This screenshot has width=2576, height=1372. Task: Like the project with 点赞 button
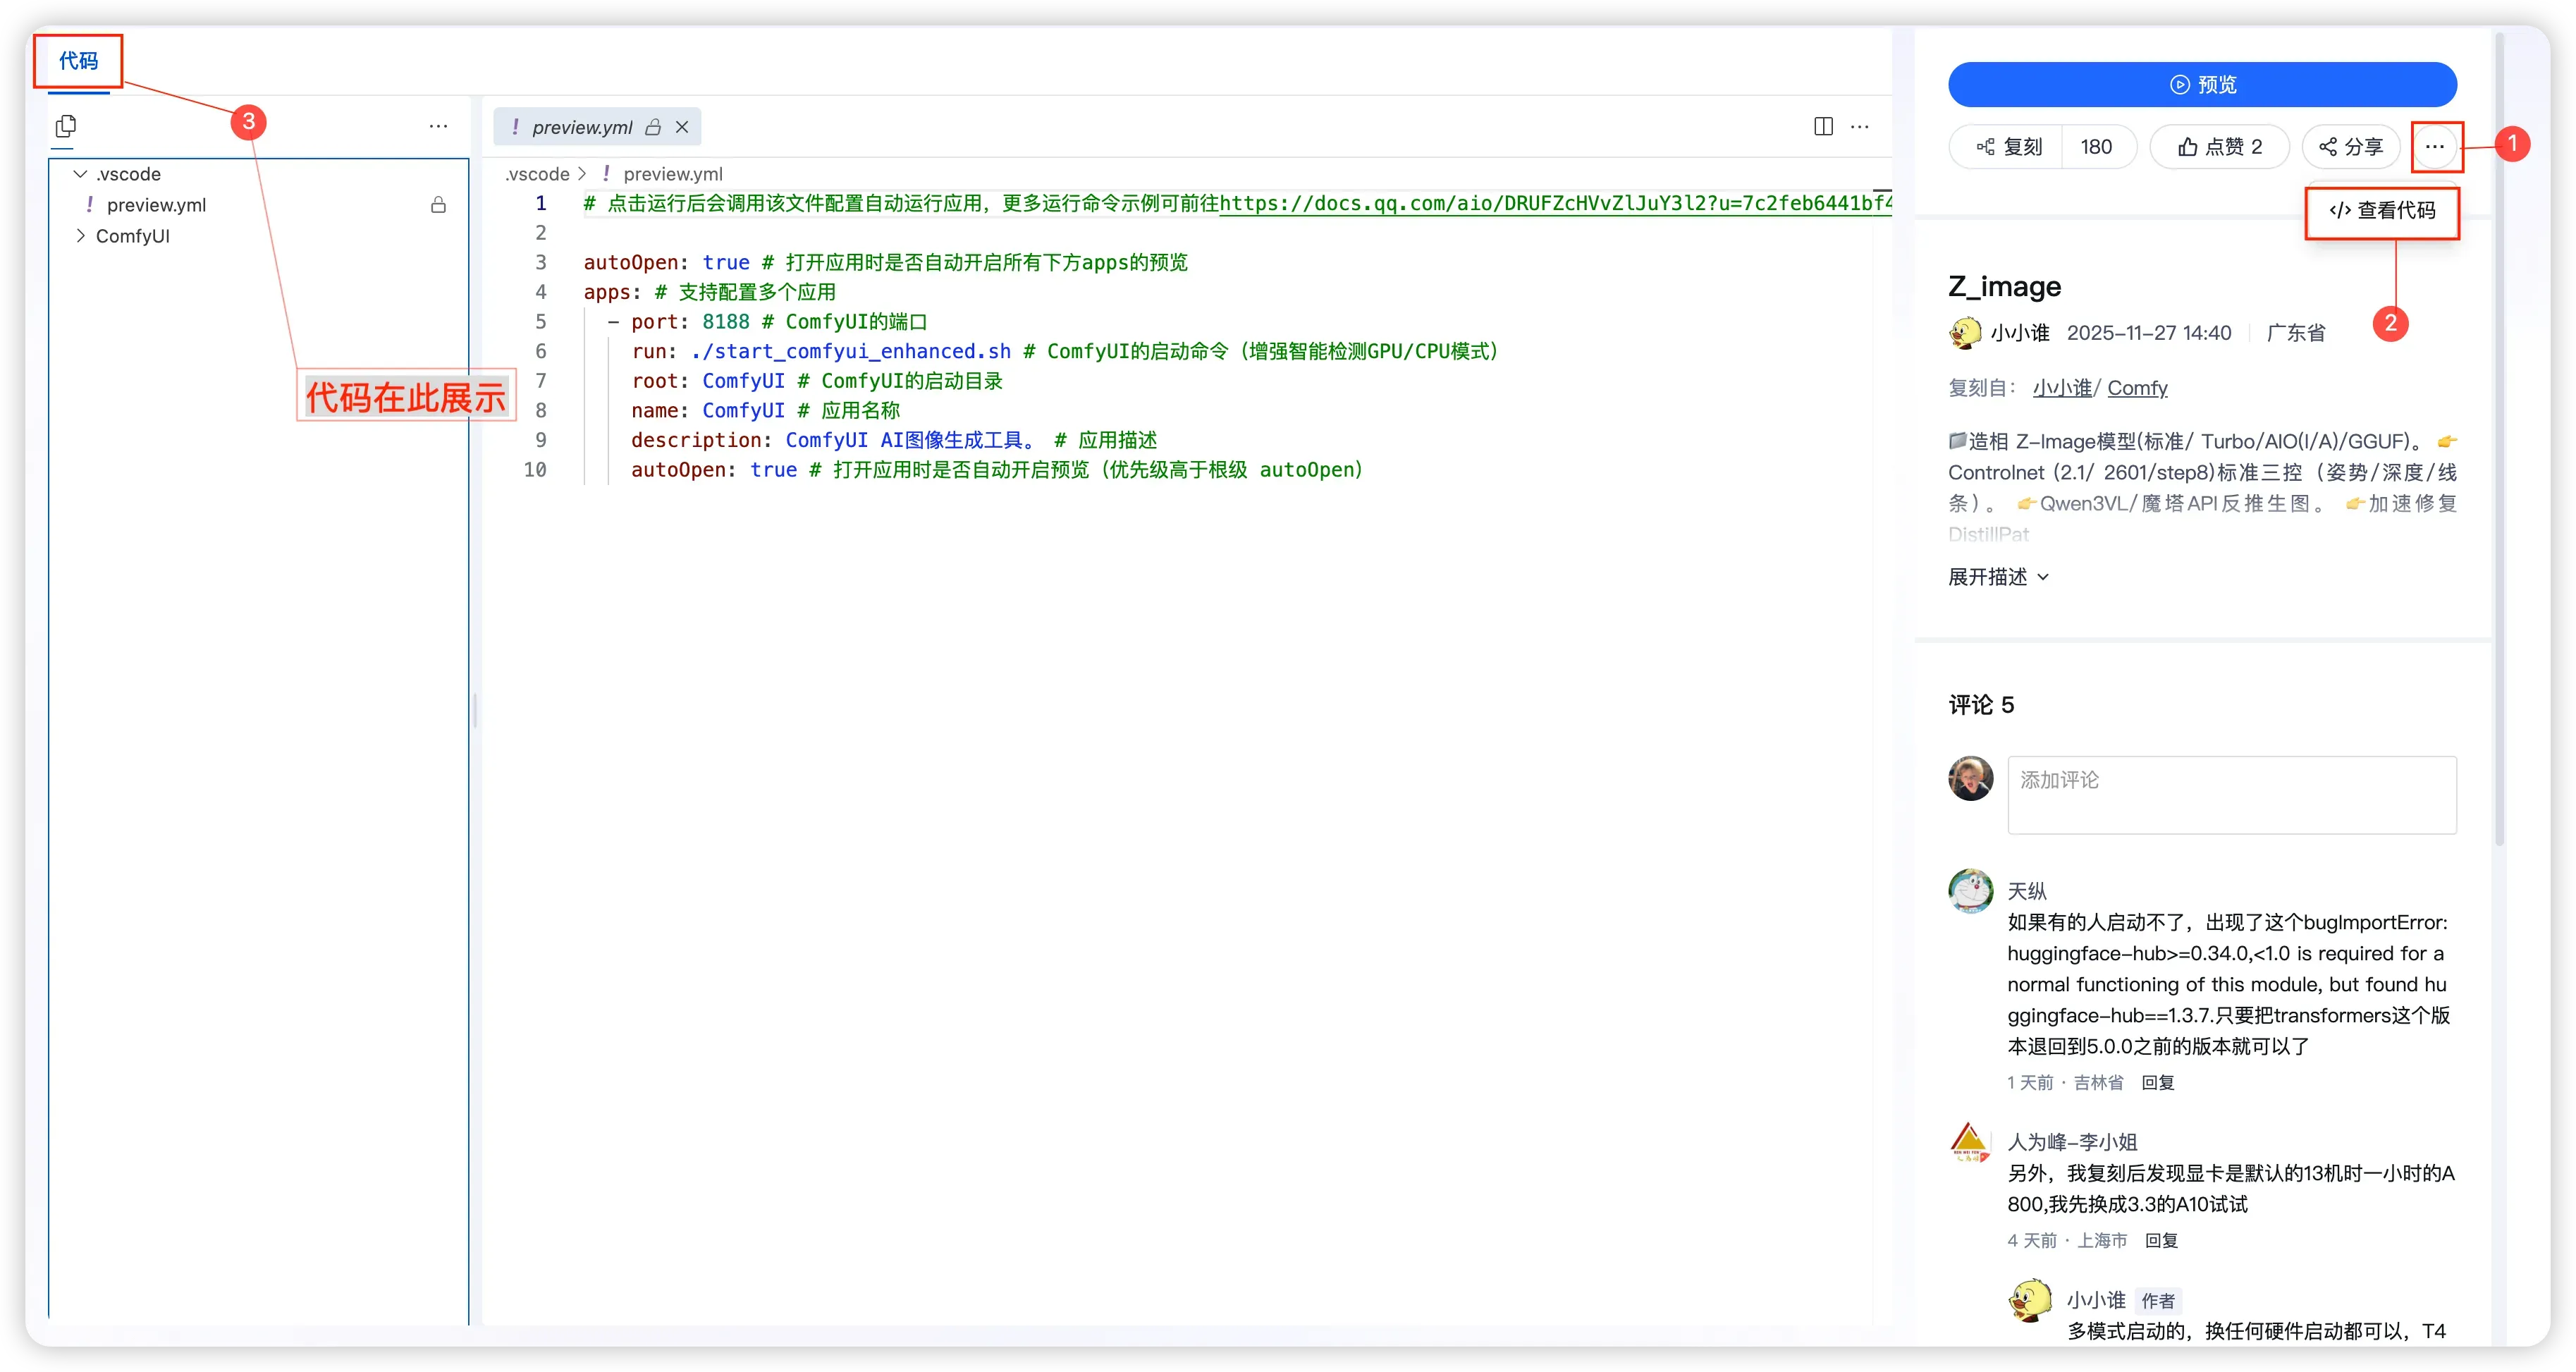pos(2219,147)
